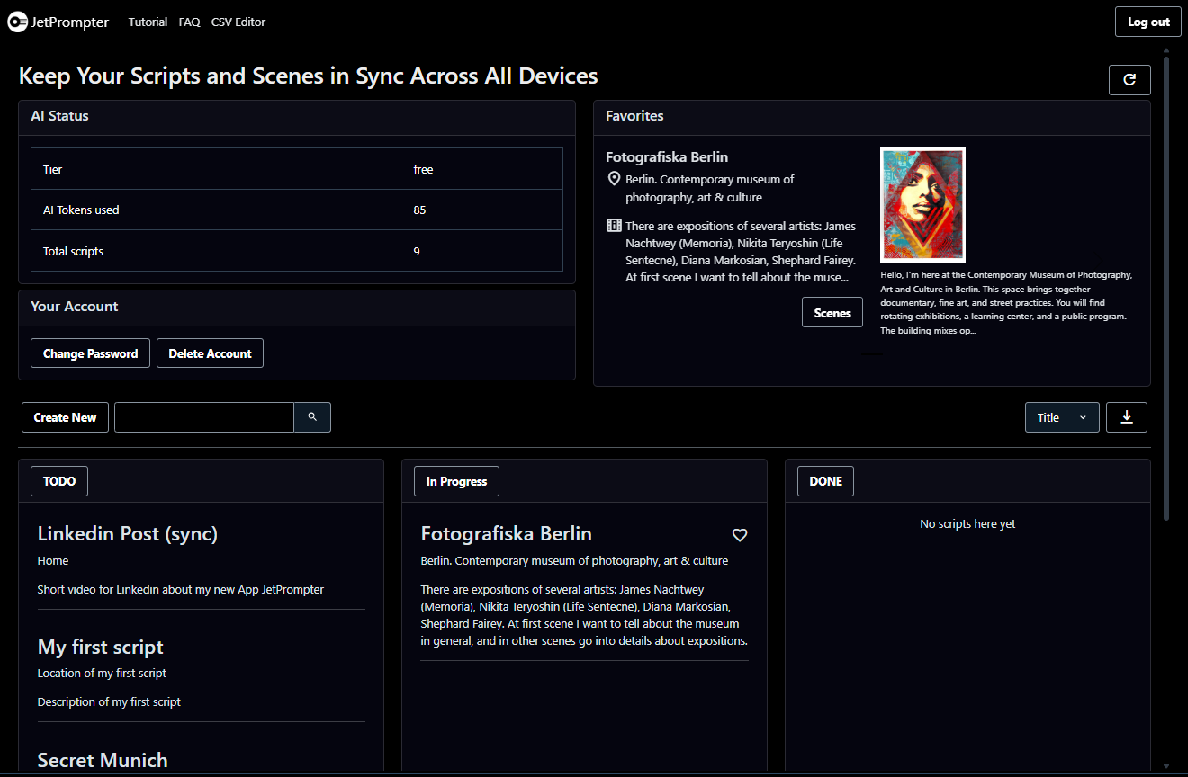1188x777 pixels.
Task: Click the location pin icon in Favorites
Action: [614, 180]
